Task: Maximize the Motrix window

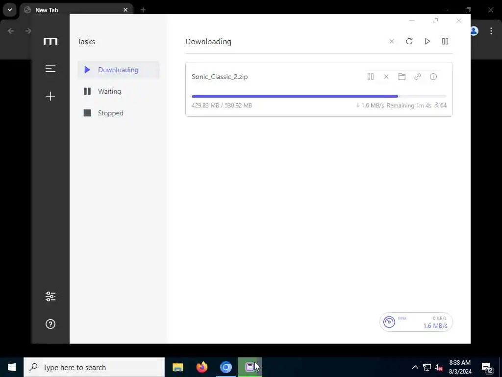Action: (435, 21)
